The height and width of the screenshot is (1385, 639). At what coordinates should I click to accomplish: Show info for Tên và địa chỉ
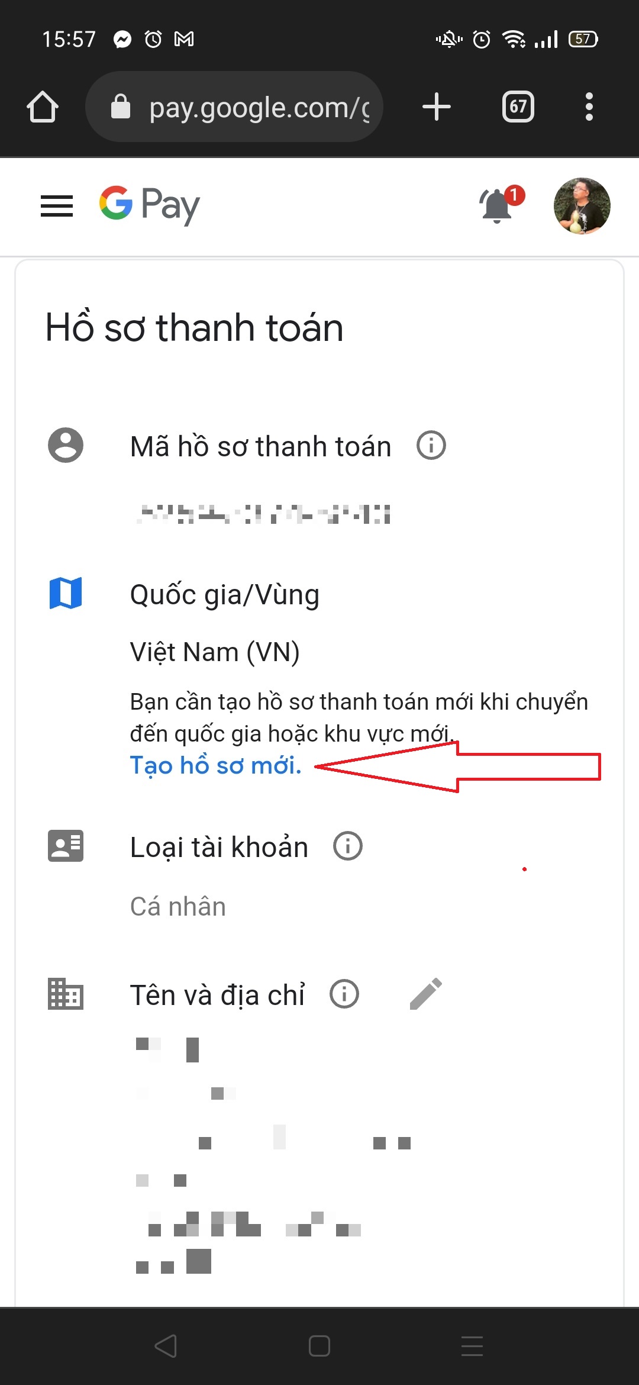(344, 994)
